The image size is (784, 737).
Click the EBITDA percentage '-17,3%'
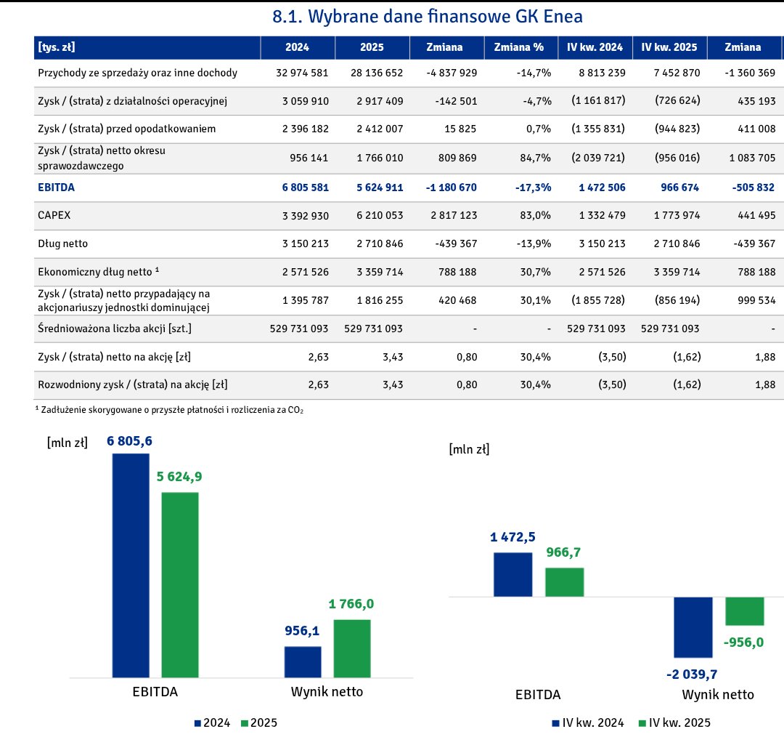[534, 188]
